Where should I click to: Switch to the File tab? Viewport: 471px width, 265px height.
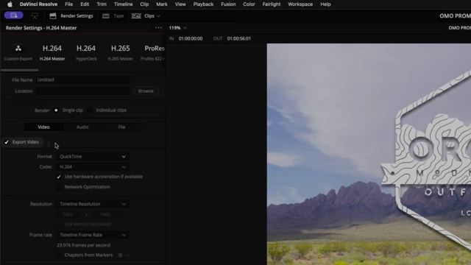(121, 127)
